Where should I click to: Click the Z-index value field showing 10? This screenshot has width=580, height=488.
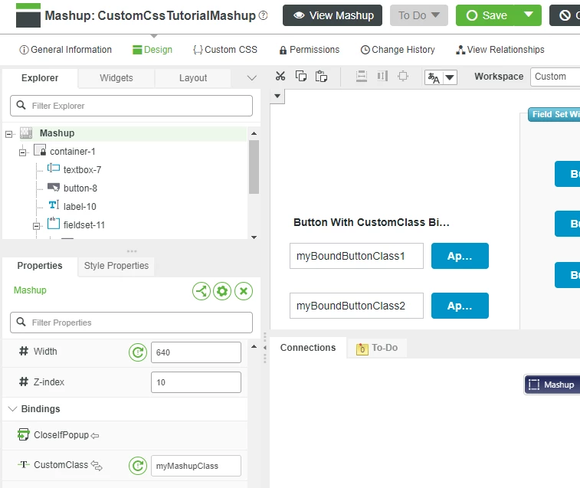click(x=196, y=382)
